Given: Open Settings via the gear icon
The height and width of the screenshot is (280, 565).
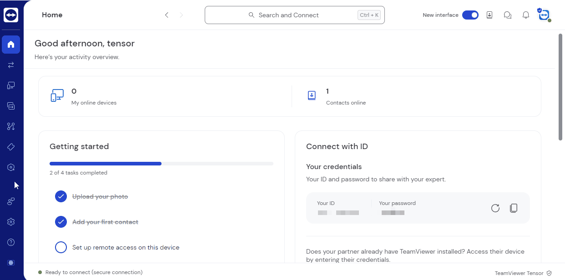Looking at the screenshot, I should 11,221.
